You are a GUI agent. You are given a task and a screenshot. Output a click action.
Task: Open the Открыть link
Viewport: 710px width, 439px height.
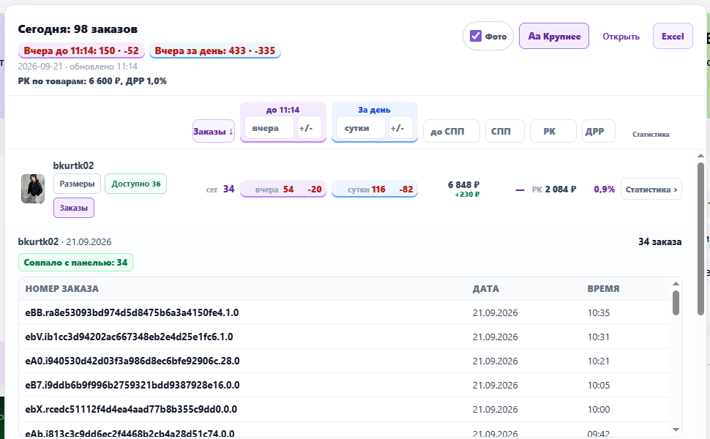coord(621,37)
